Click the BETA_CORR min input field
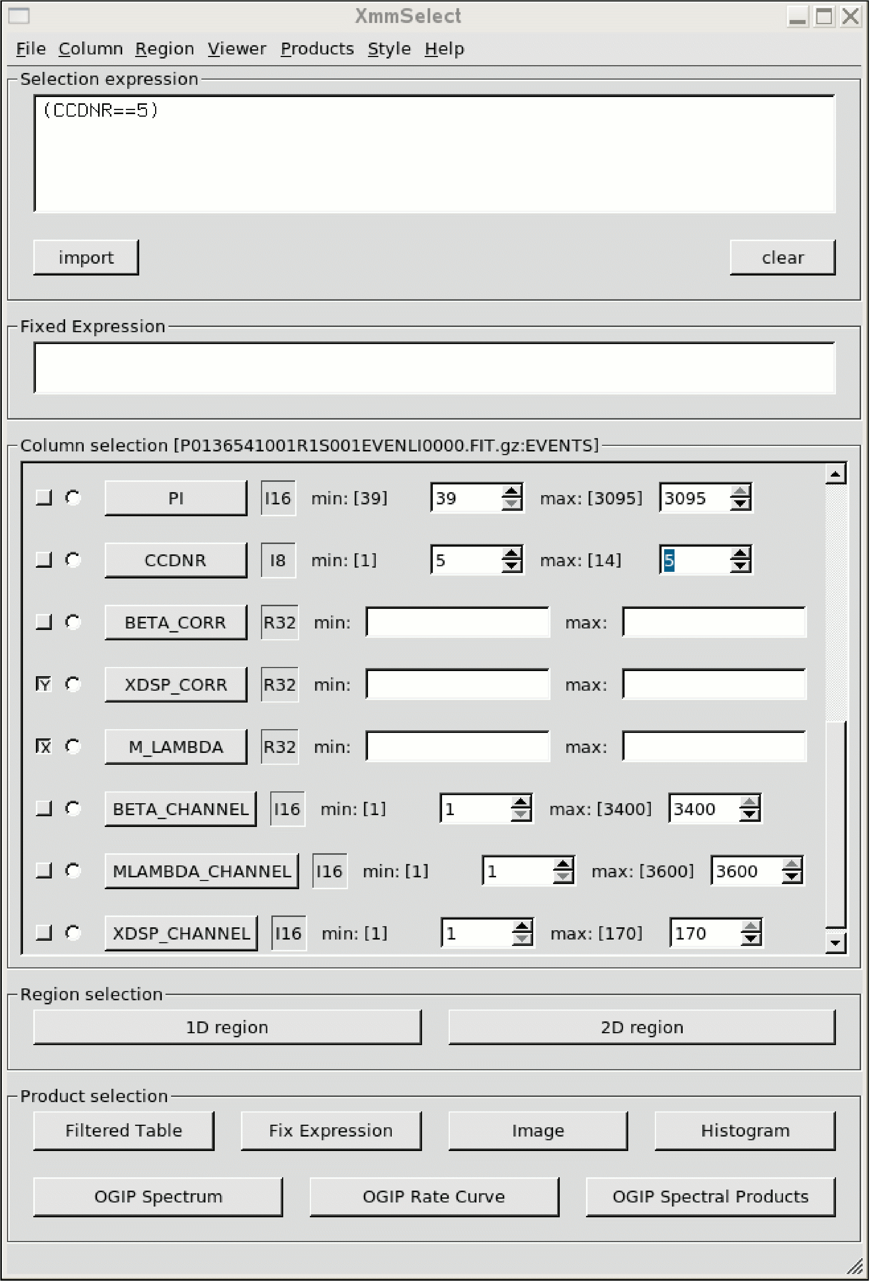870x1281 pixels. click(x=458, y=622)
